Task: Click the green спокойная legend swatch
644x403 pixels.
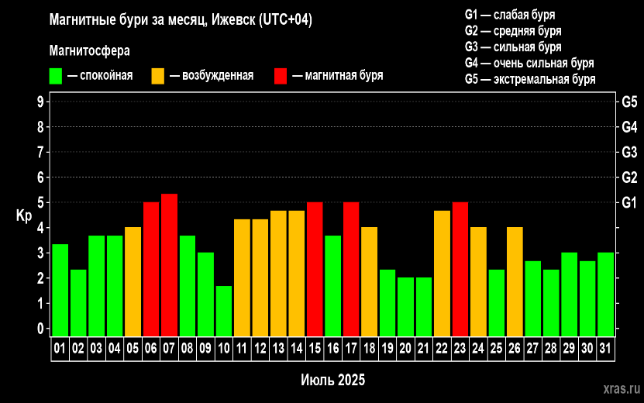Action: 56,77
